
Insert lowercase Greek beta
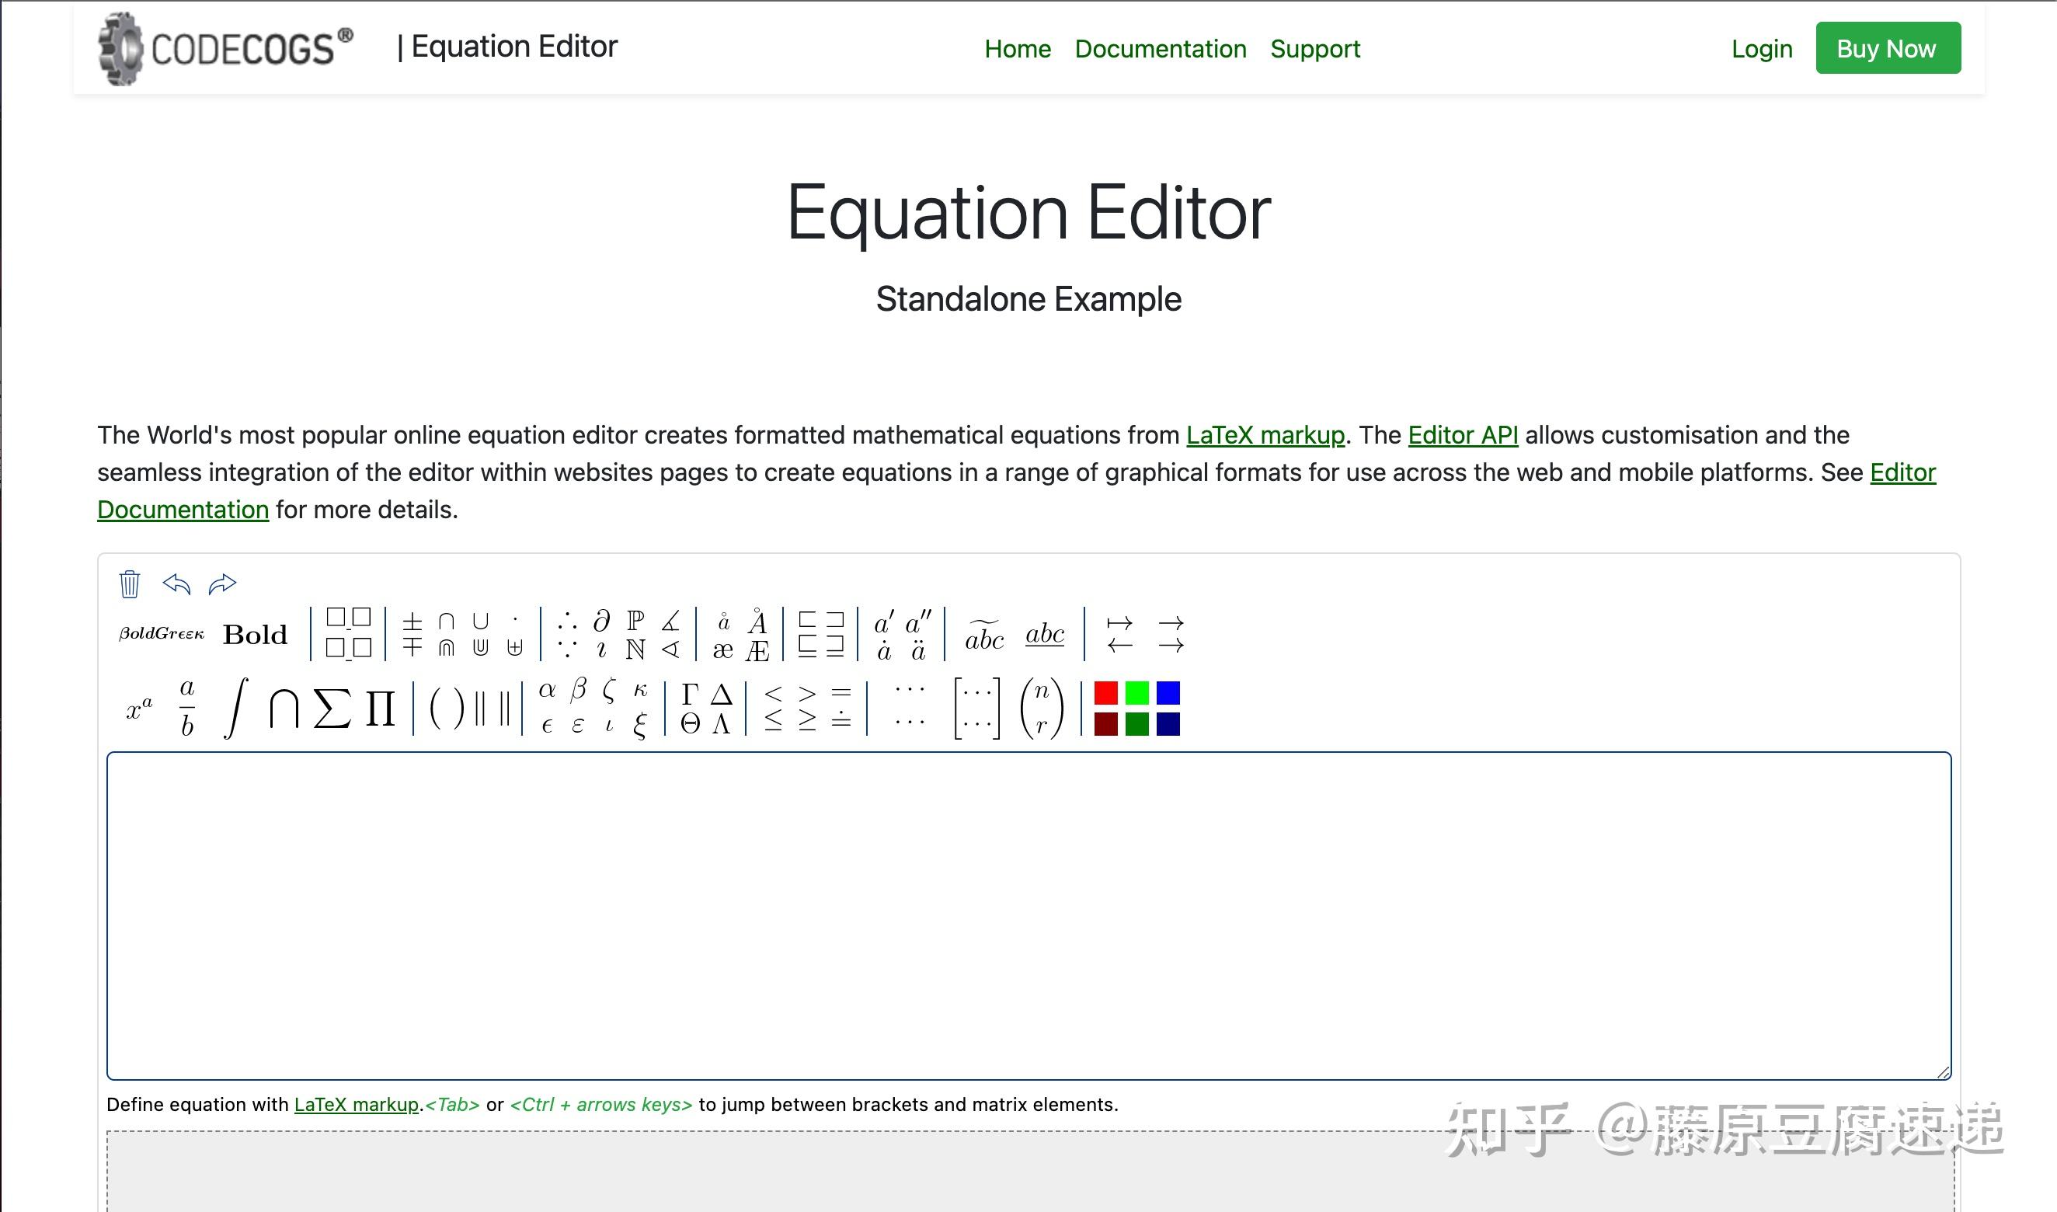click(578, 691)
